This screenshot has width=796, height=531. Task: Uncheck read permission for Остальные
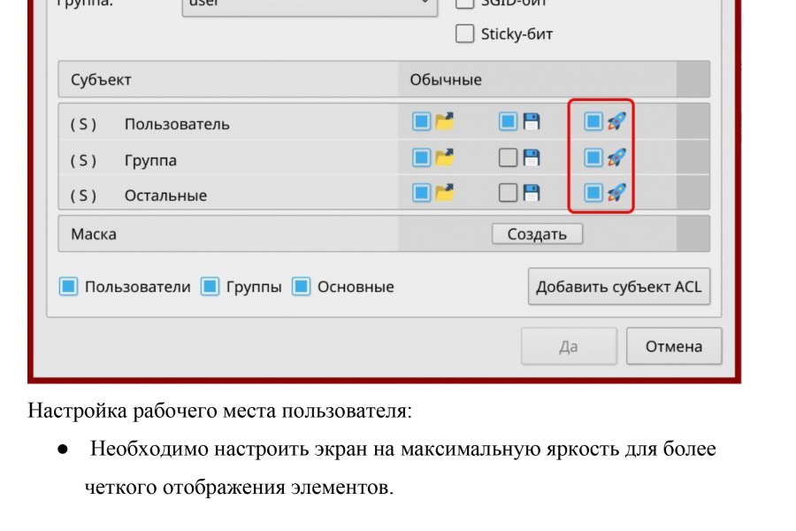(421, 193)
